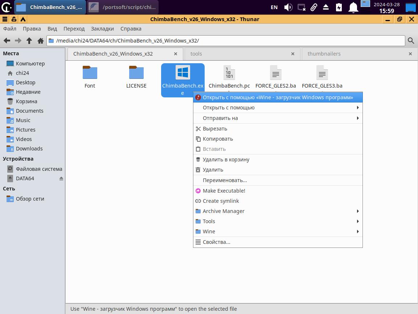Screen dimensions: 418x314
Task: Open the power/battery tray icon
Action: click(339, 7)
